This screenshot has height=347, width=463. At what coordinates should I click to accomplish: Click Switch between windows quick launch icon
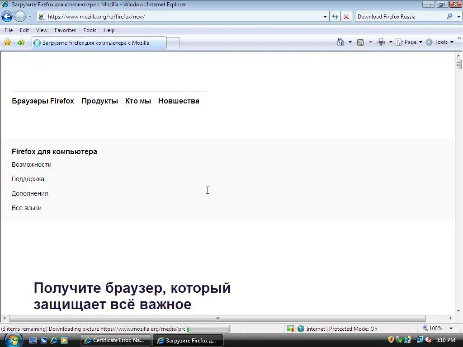[x=43, y=341]
